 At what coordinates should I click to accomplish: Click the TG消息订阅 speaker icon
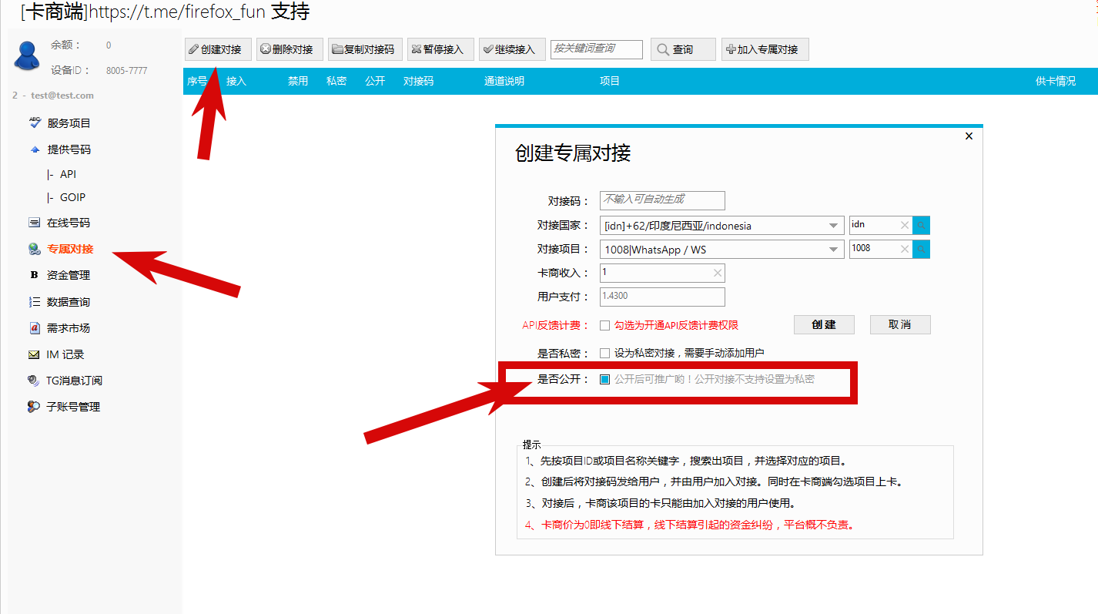[x=34, y=381]
